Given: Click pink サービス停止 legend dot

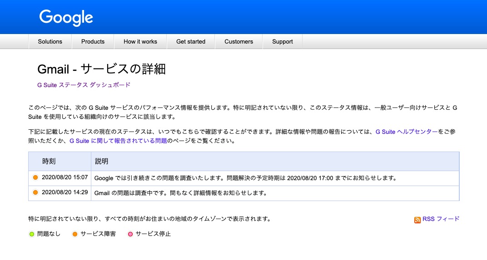Looking at the screenshot, I should click(130, 234).
